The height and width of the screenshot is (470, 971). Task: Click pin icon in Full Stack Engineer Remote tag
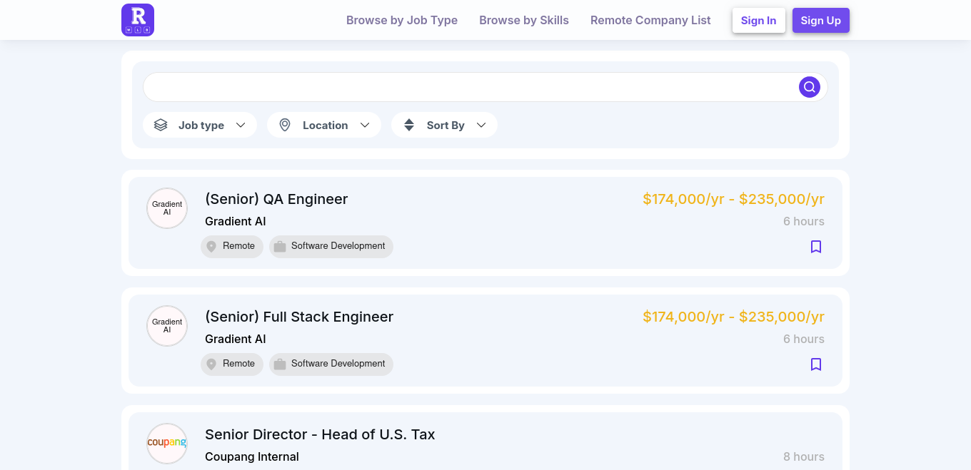211,364
